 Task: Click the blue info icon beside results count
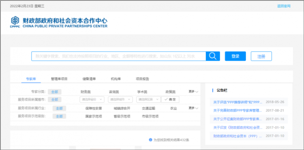coord(150,140)
